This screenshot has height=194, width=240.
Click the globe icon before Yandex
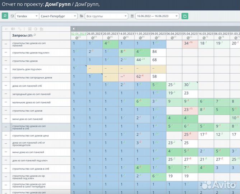point(12,16)
